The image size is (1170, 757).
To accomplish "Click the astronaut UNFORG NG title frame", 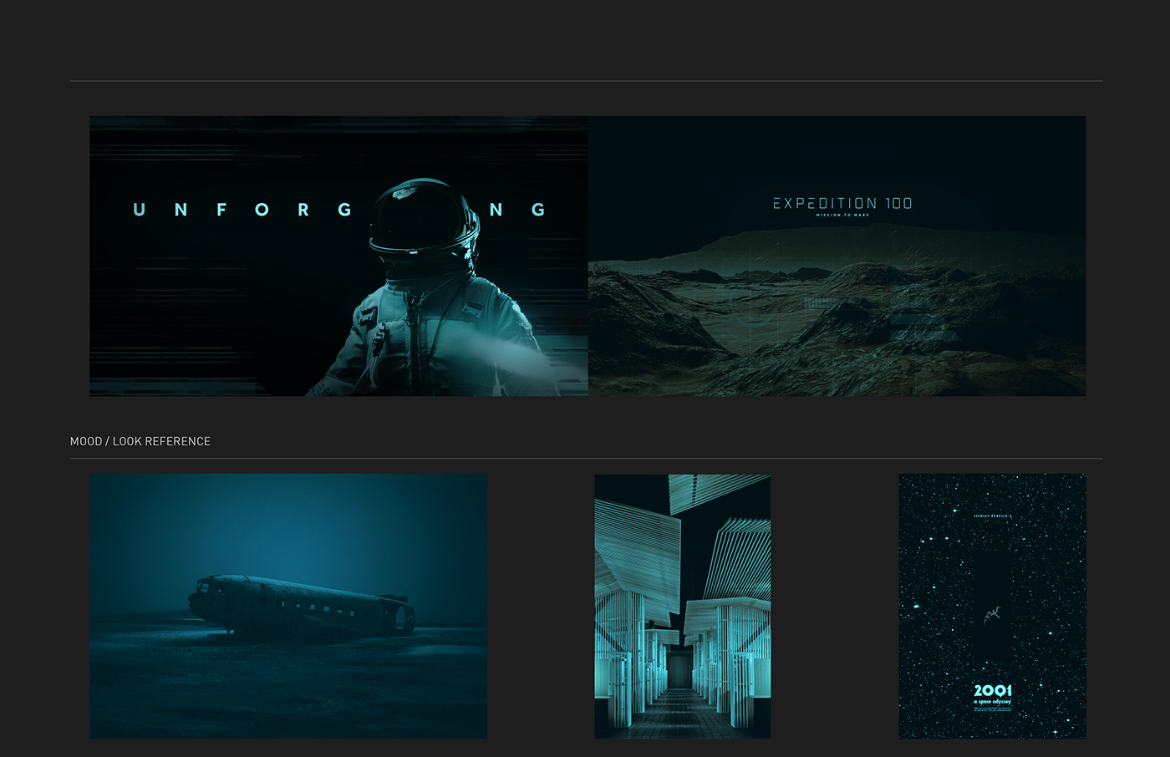I will [339, 256].
